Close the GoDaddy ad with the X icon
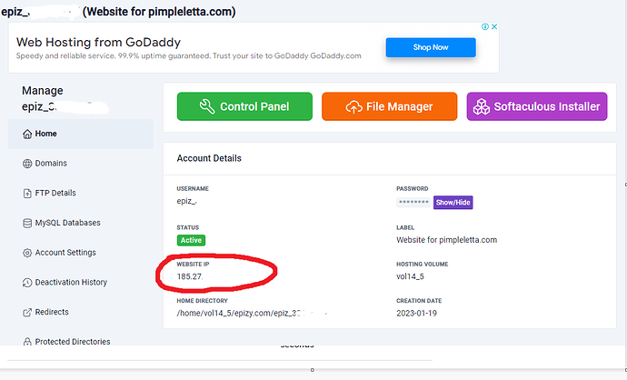Viewport: 627px width, 380px height. pos(494,27)
